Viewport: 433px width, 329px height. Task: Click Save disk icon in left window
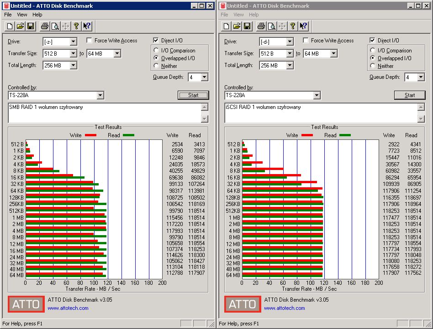click(31, 26)
